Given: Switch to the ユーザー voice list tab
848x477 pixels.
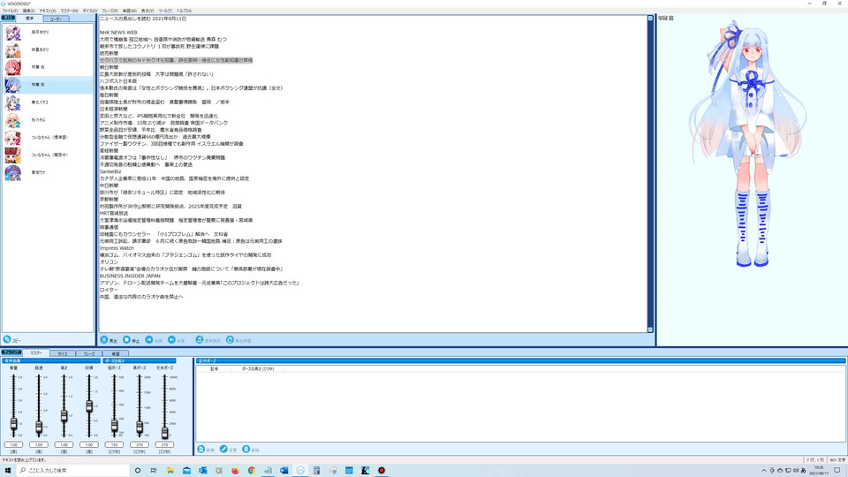Looking at the screenshot, I should point(56,19).
